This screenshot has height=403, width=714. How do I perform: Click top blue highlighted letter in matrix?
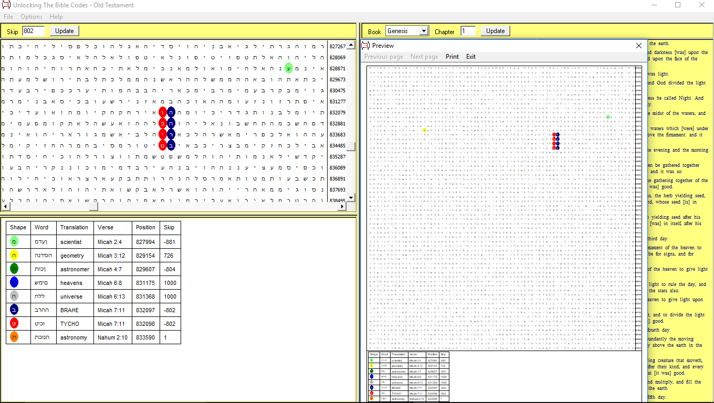[171, 112]
